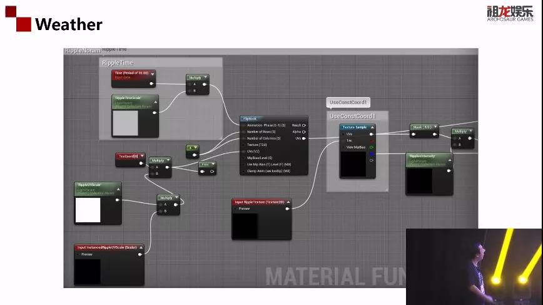This screenshot has width=543, height=305.
Task: Click Texture Sample green channel output pin
Action: (372, 147)
